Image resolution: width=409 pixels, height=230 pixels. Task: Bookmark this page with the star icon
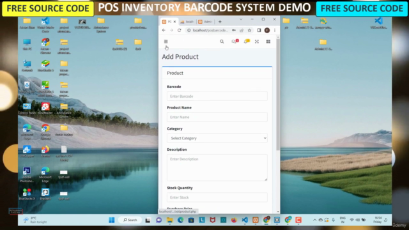click(249, 30)
